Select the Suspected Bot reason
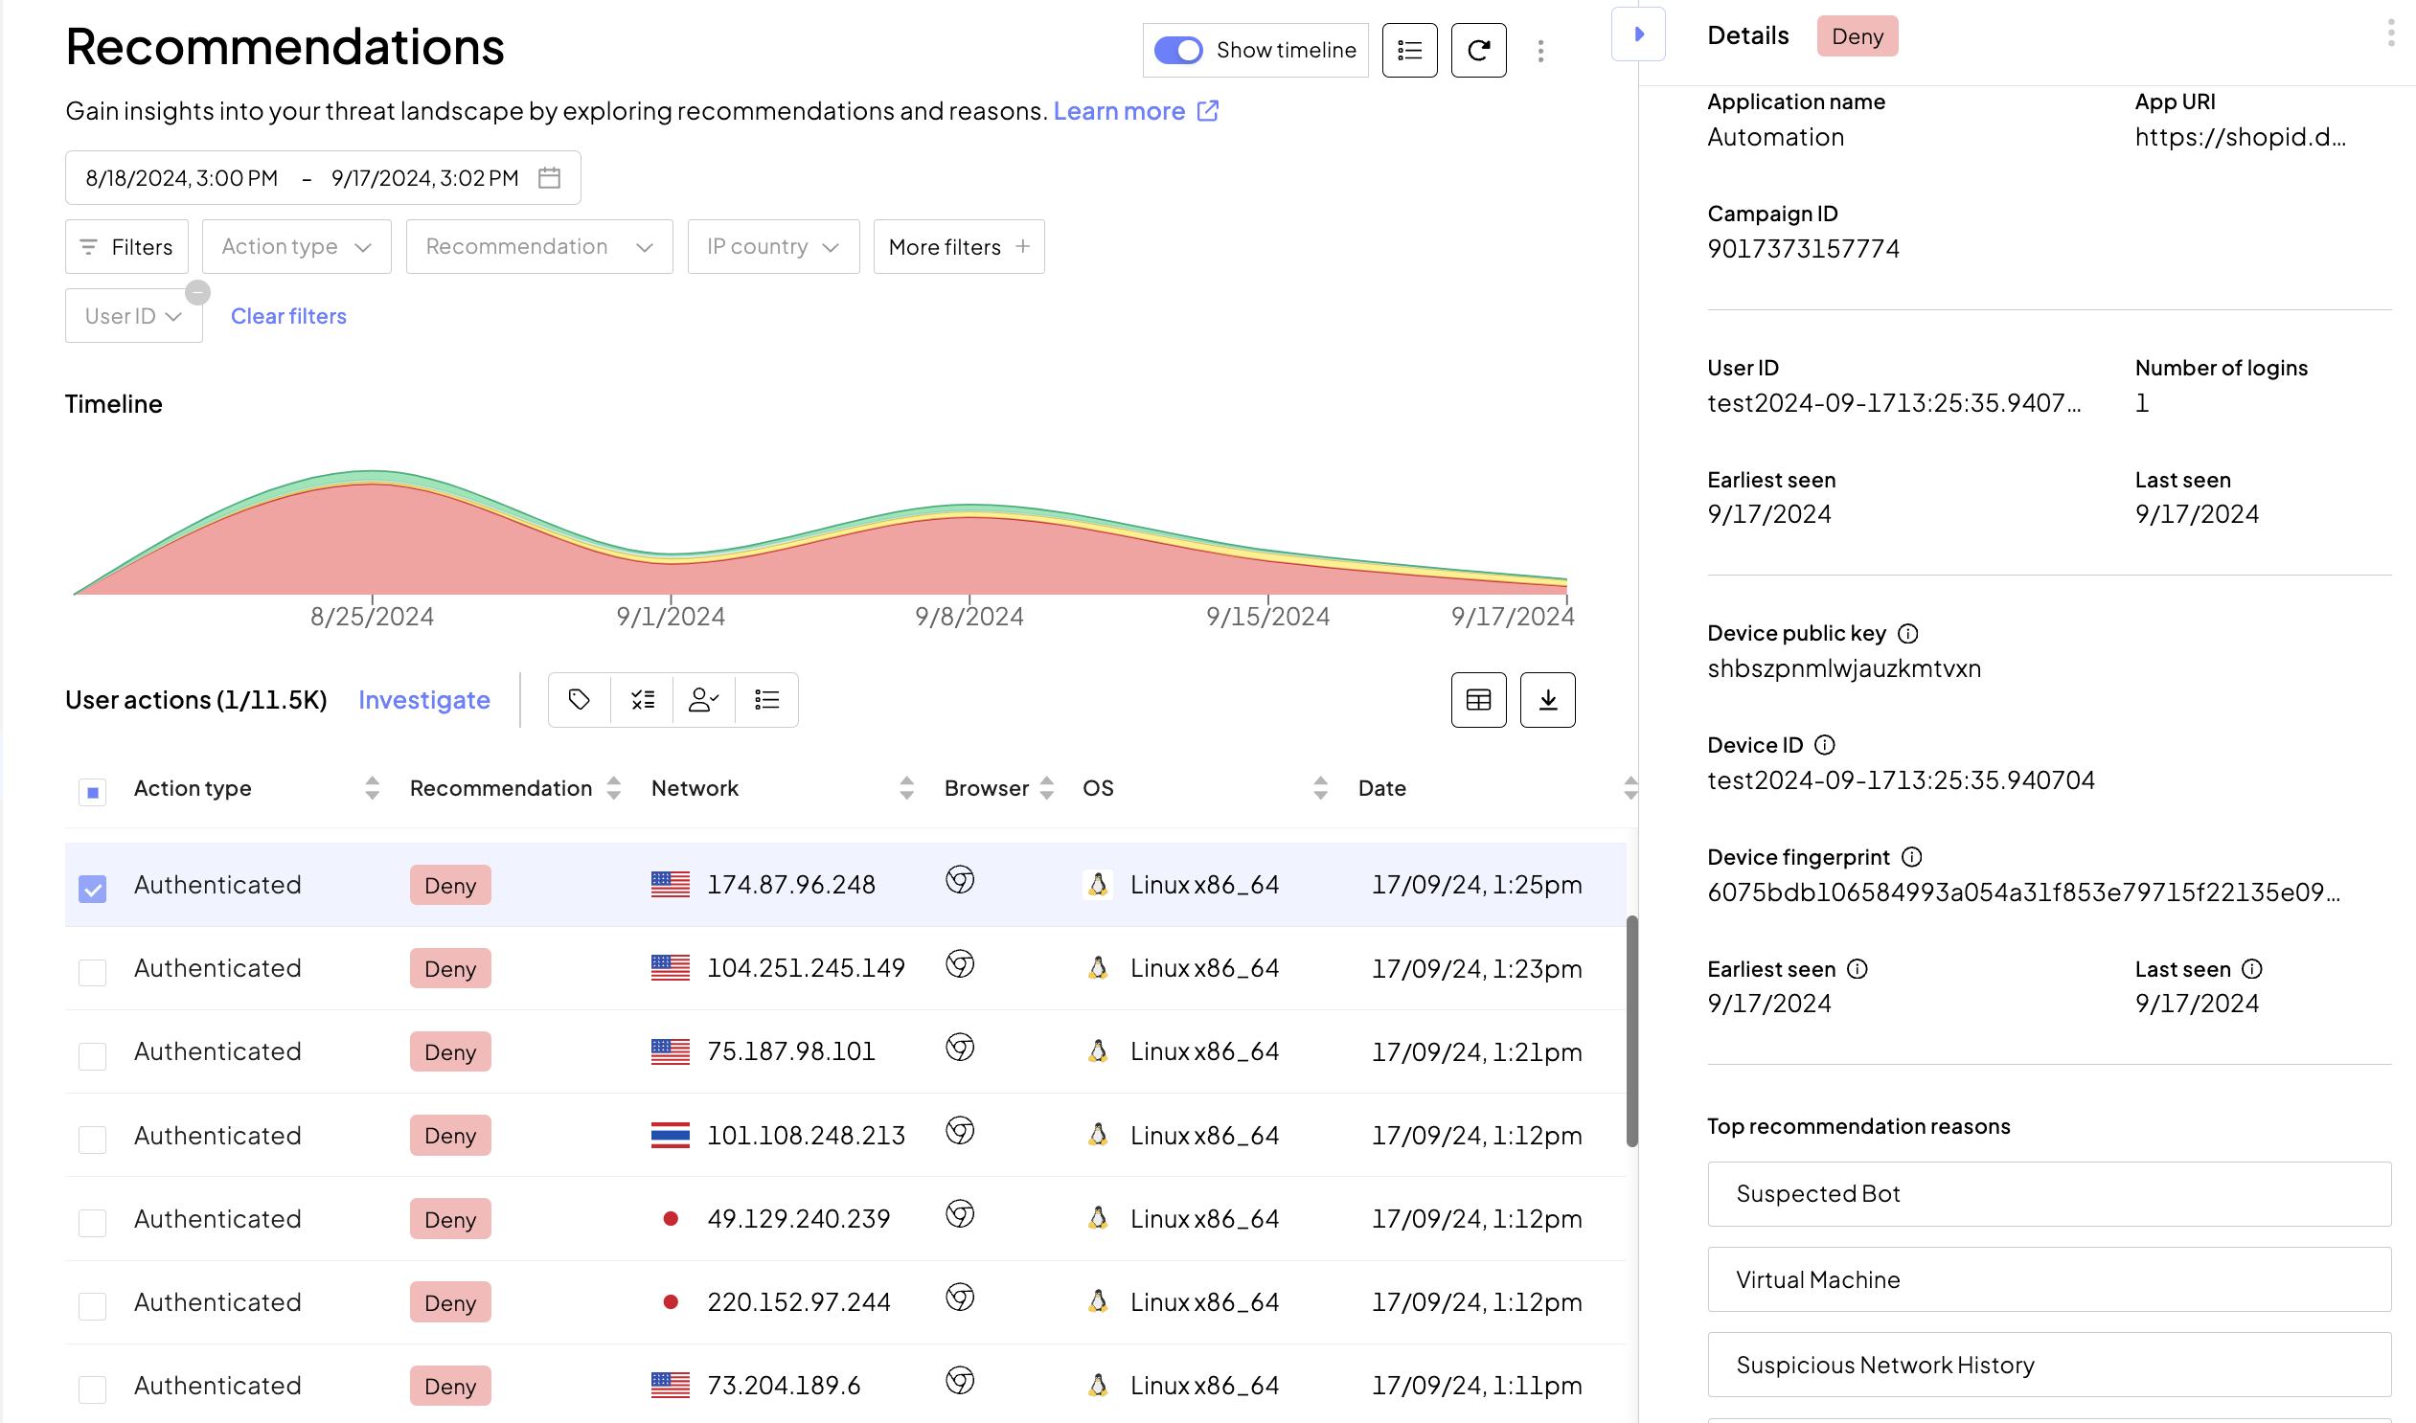Image resolution: width=2416 pixels, height=1423 pixels. point(2049,1194)
